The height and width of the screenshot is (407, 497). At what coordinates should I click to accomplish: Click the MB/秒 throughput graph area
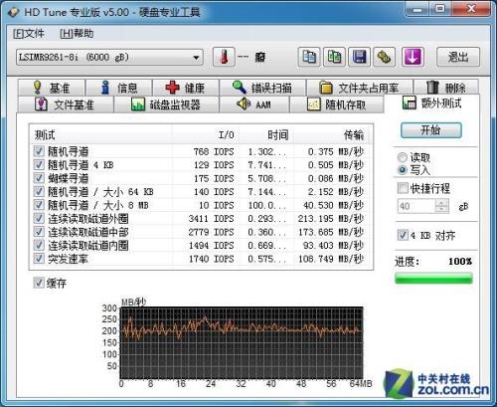click(242, 343)
